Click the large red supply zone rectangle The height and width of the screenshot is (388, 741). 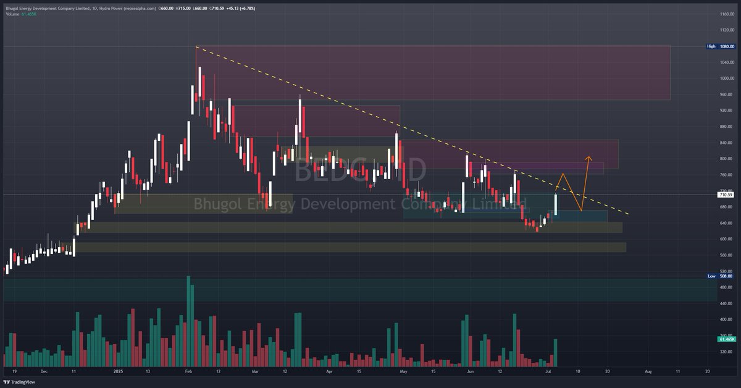pos(432,71)
